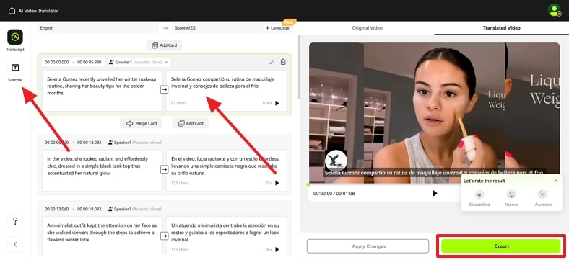Click the top Add Card button
Viewport: 569px width, 260px height.
165,45
